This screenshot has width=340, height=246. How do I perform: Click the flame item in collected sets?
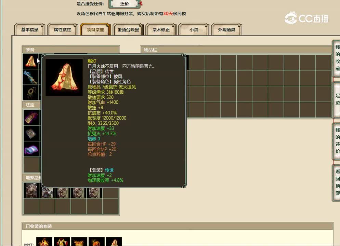coord(44,242)
